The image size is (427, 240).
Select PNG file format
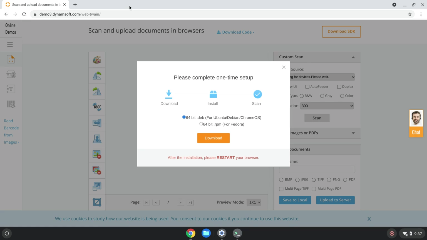[329, 180]
